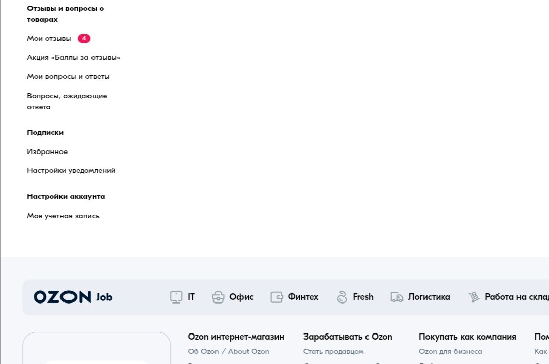The image size is (549, 364).
Task: Open Финтех via the wallet icon
Action: tap(277, 296)
